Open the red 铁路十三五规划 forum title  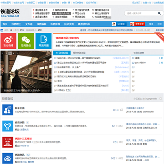click(23, 138)
